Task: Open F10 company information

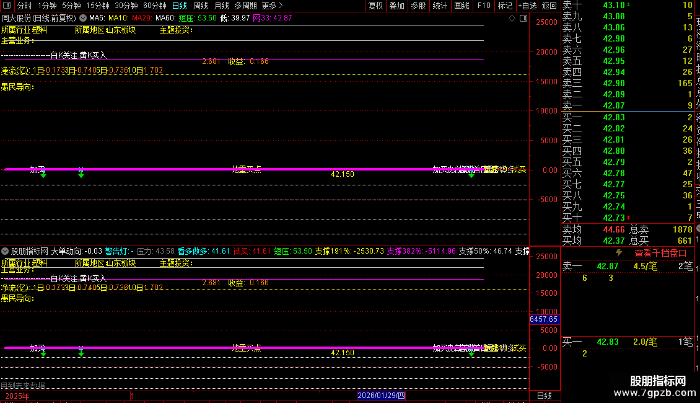Action: [x=483, y=6]
